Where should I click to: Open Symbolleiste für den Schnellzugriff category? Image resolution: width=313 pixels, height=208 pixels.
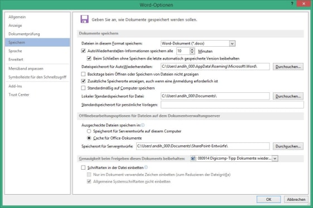[37, 77]
